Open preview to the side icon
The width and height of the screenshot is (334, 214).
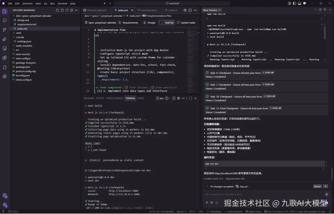(185, 10)
